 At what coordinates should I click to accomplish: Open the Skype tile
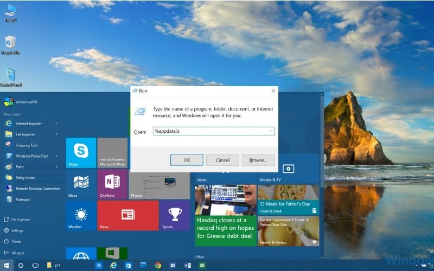[81, 153]
